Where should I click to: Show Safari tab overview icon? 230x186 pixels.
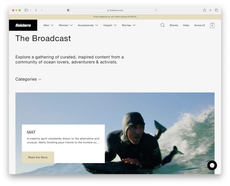point(216,10)
